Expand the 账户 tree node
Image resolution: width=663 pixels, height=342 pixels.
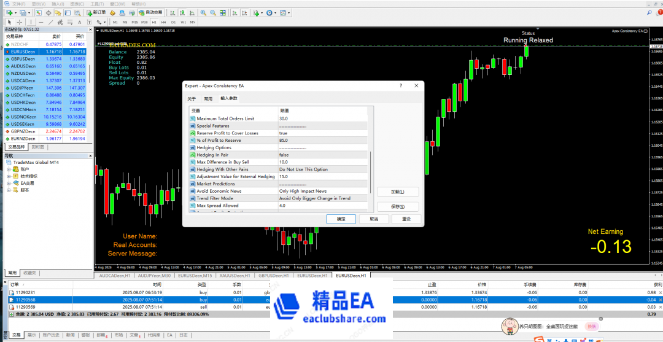click(9, 169)
